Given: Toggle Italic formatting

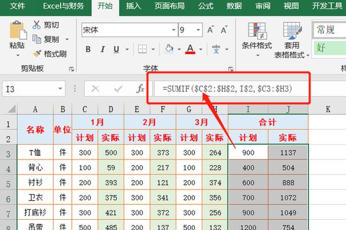Looking at the screenshot, I should 103,49.
